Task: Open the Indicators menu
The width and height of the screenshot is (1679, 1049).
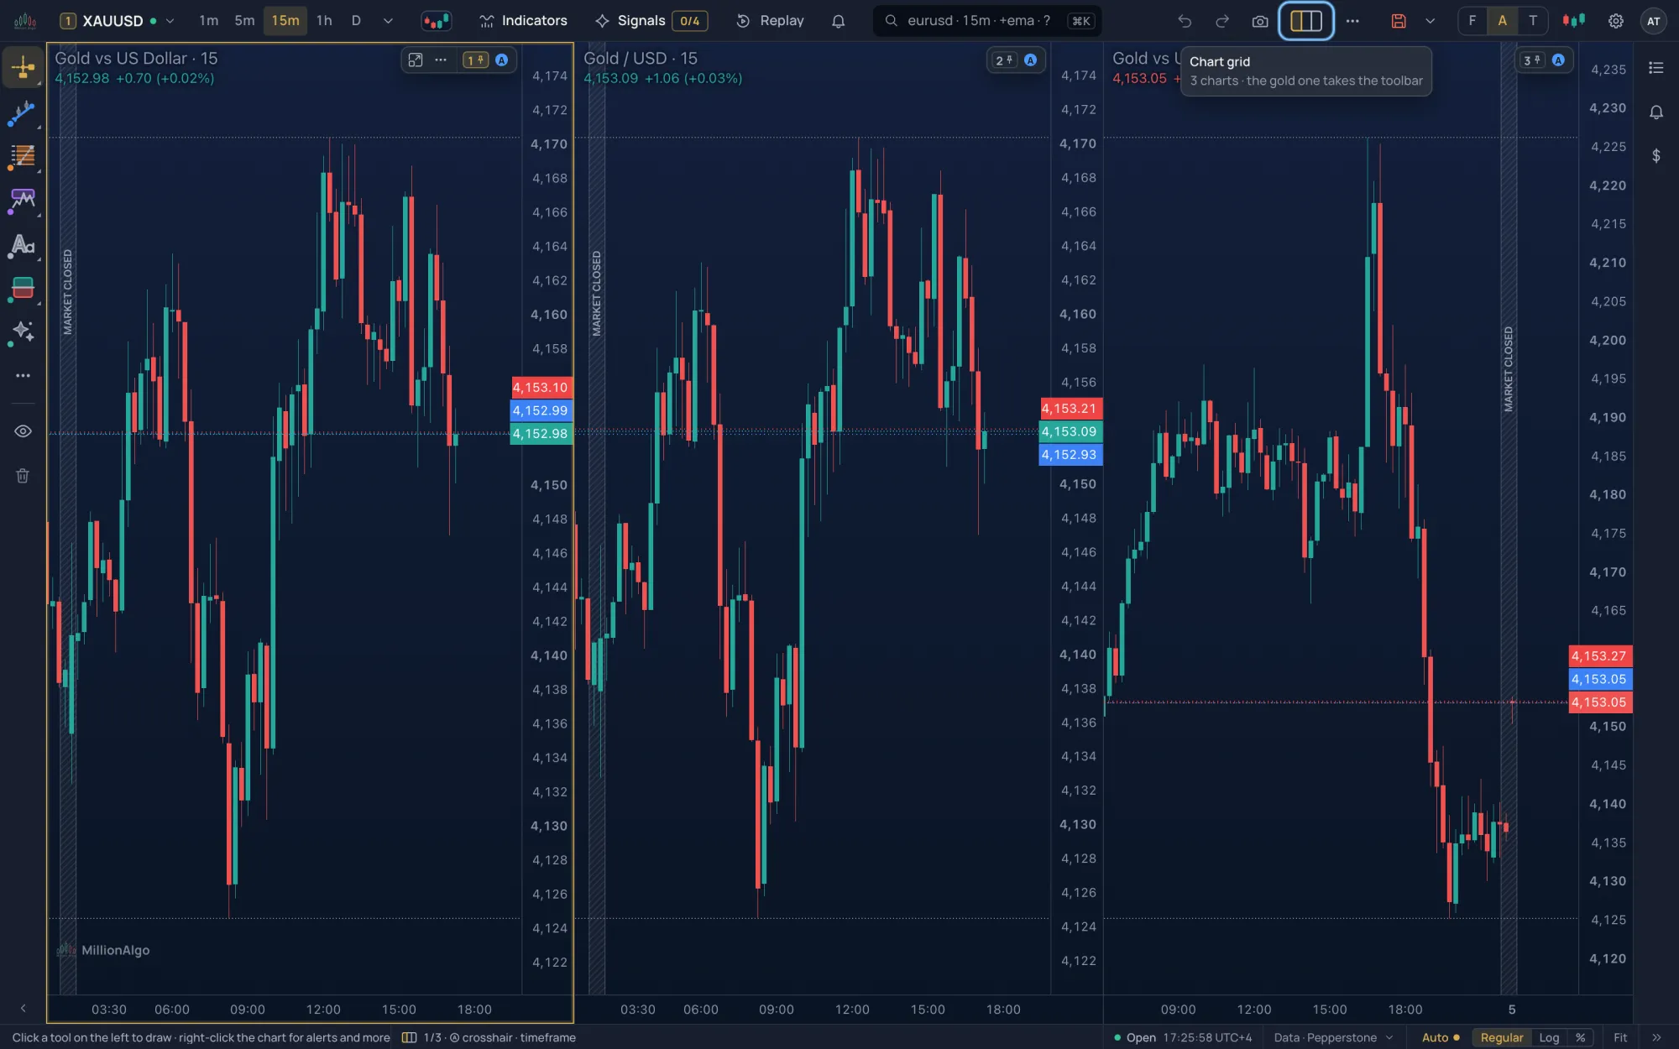Action: click(523, 21)
